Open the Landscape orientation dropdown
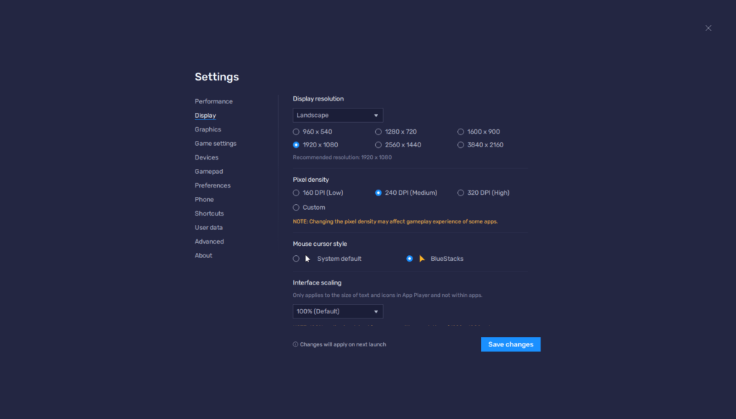The image size is (736, 419). point(338,116)
